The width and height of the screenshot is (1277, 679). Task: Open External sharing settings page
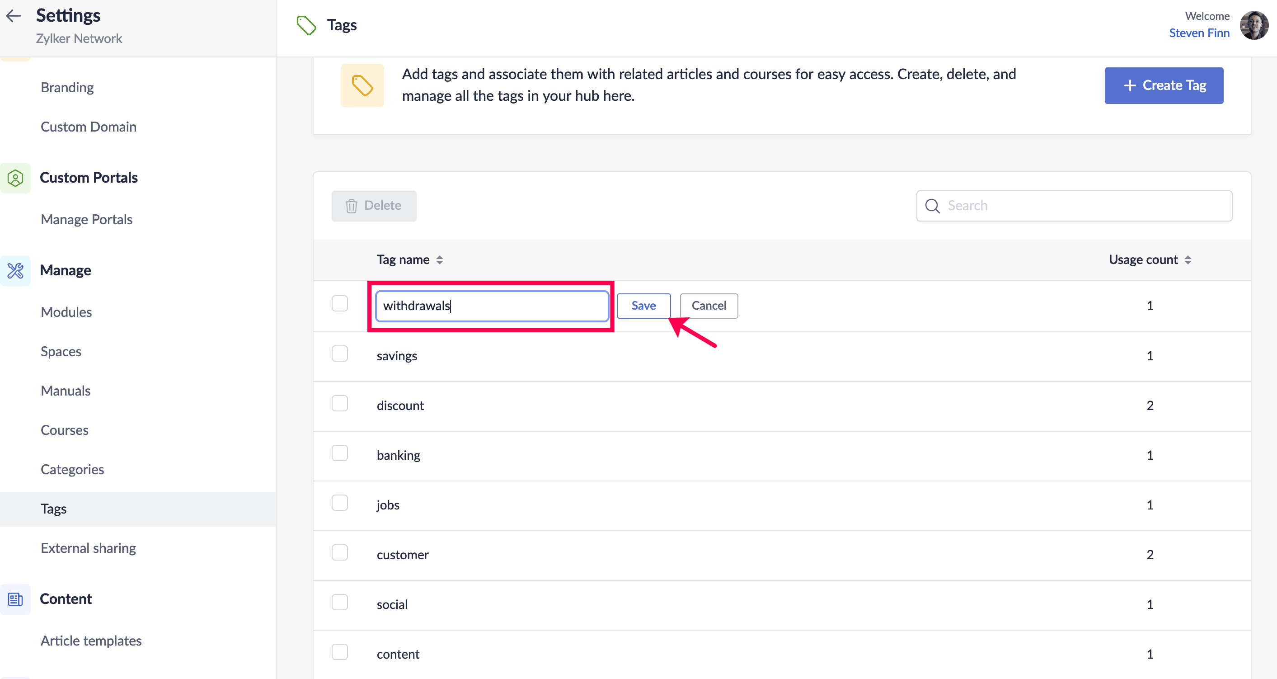click(88, 548)
